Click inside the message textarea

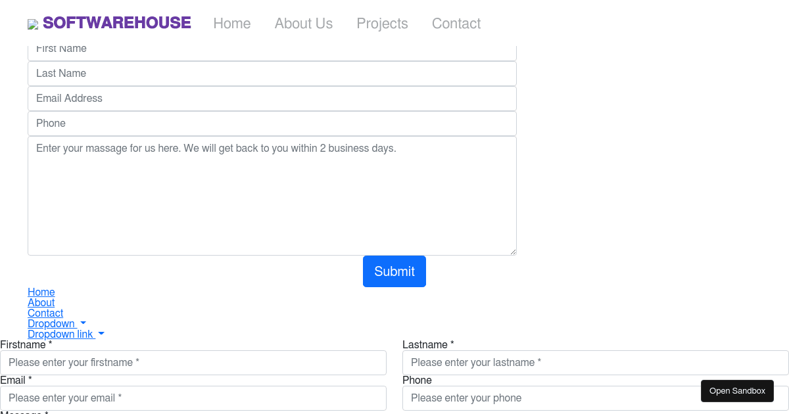(x=272, y=195)
